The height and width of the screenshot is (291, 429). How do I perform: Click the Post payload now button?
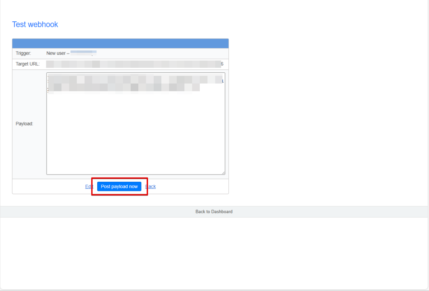[x=119, y=187]
